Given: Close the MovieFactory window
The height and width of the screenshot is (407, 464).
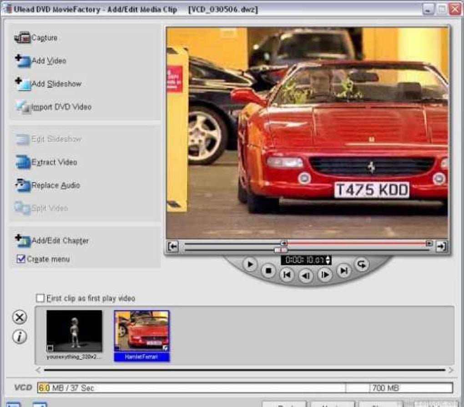Looking at the screenshot, I should coord(455,9).
